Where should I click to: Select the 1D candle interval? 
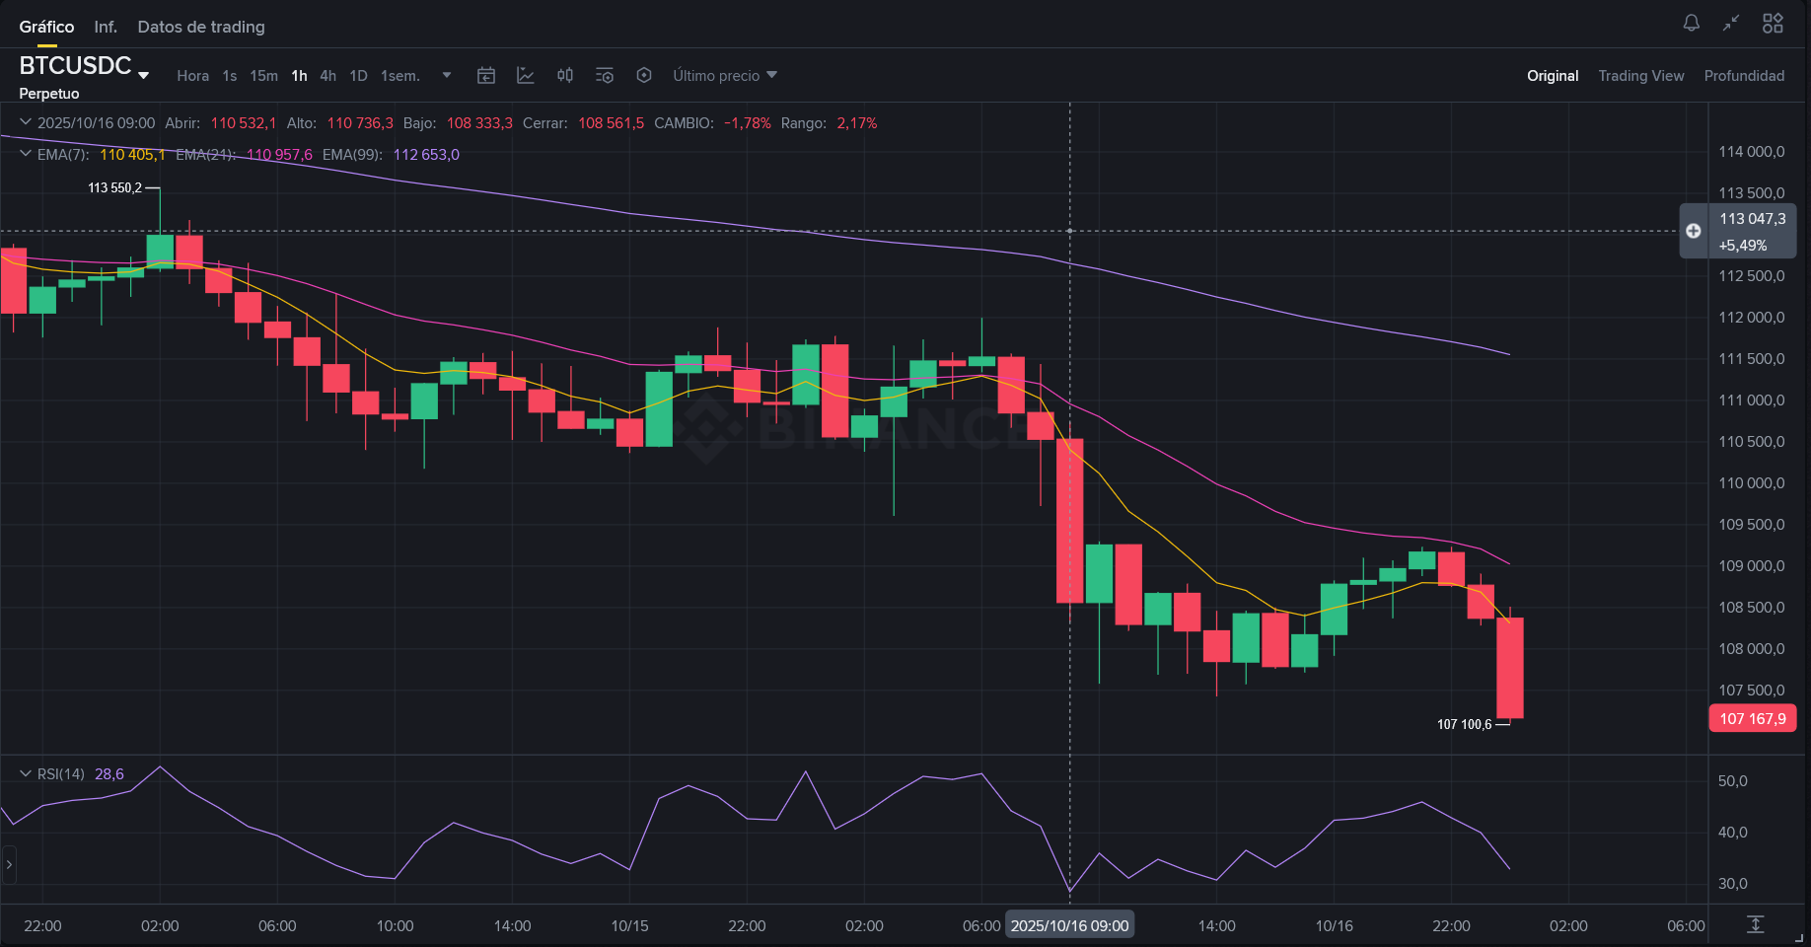coord(358,76)
